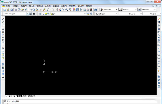
Task: Click the Plot printer icon
Action: click(16, 10)
